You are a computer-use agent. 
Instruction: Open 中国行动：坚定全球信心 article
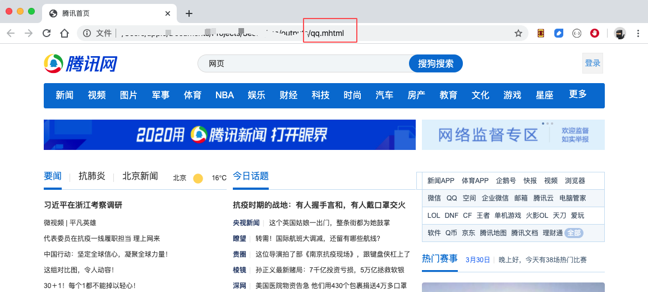(x=106, y=254)
